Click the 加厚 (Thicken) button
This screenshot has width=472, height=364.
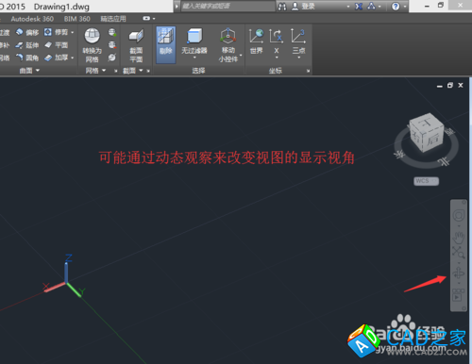point(59,58)
